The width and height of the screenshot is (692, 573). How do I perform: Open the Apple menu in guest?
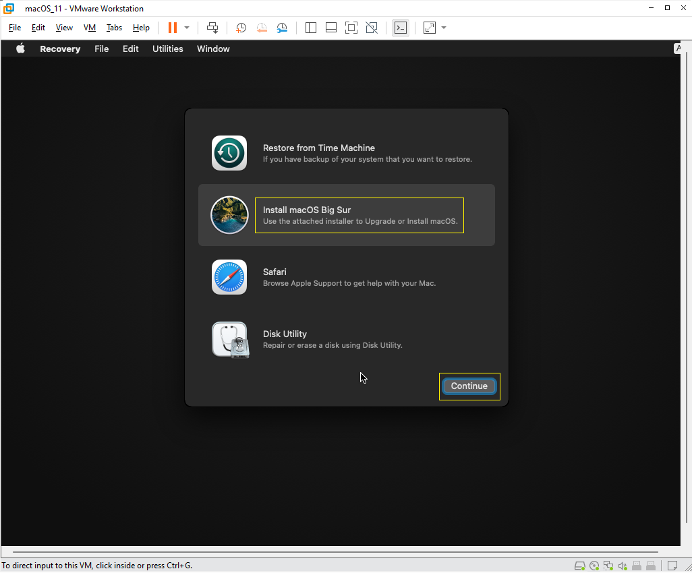click(x=20, y=49)
